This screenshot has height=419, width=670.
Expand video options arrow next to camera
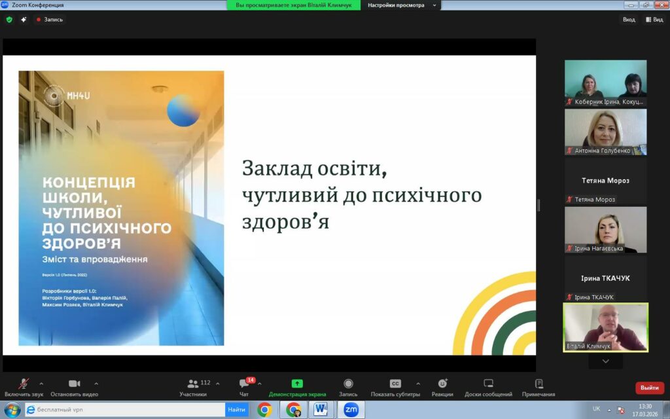(x=96, y=384)
